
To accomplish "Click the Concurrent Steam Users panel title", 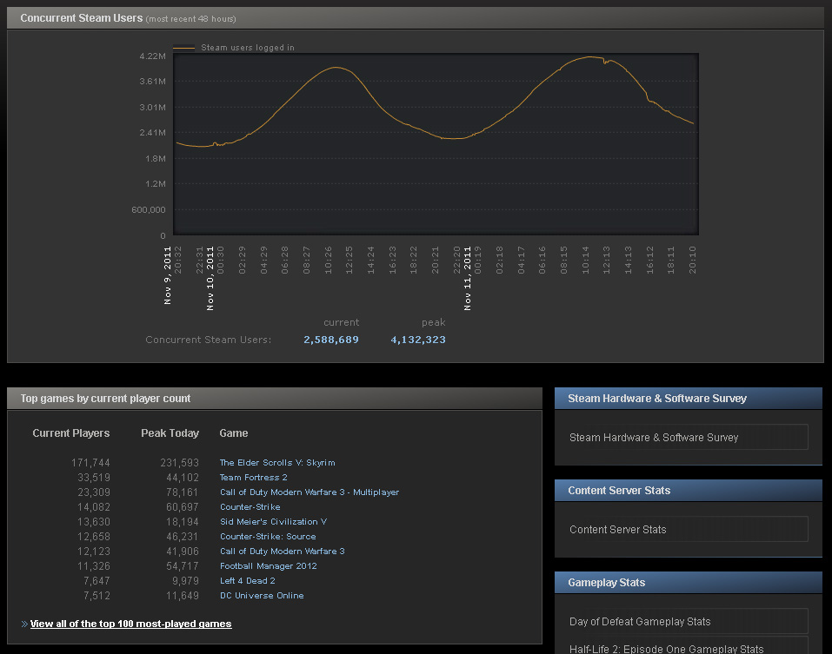I will coord(81,18).
